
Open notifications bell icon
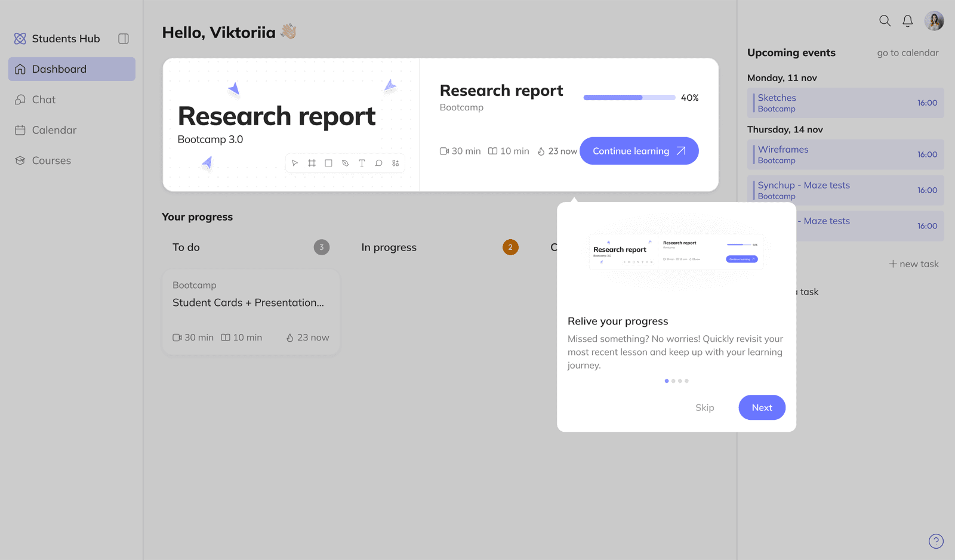pos(907,21)
